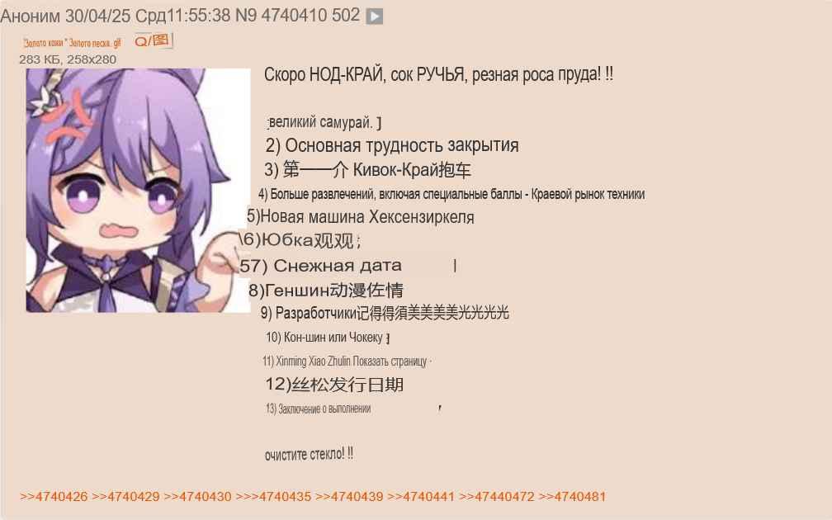Go to reply >>47440472
This screenshot has width=832, height=520.
[497, 497]
